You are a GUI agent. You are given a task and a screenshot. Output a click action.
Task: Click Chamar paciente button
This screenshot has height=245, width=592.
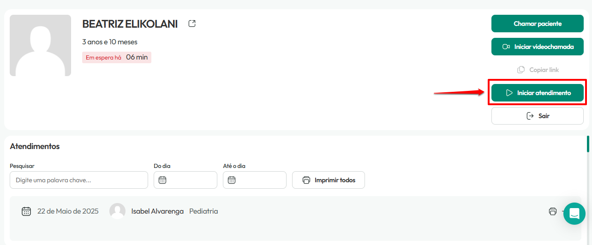[x=538, y=24]
